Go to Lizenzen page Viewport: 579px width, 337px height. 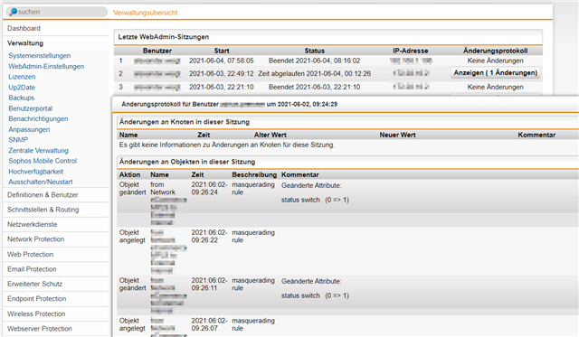[22, 77]
